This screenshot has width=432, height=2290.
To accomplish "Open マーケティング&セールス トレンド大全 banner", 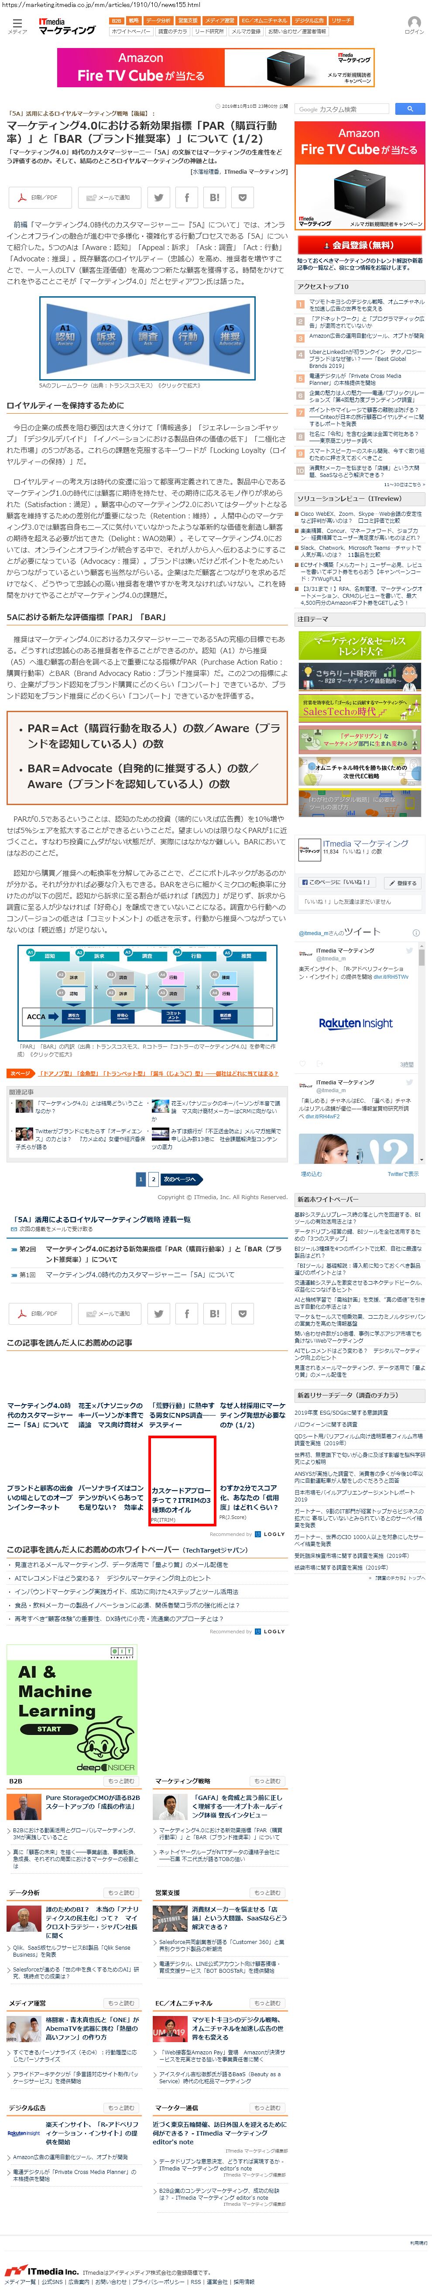I will tap(360, 644).
